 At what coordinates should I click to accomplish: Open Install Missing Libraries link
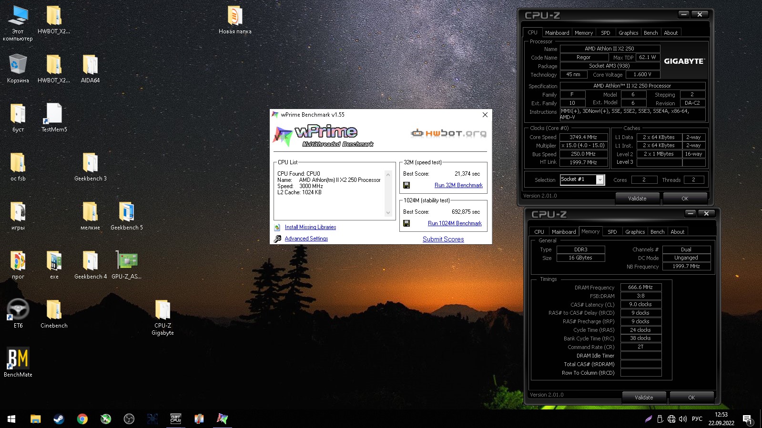[x=310, y=227]
